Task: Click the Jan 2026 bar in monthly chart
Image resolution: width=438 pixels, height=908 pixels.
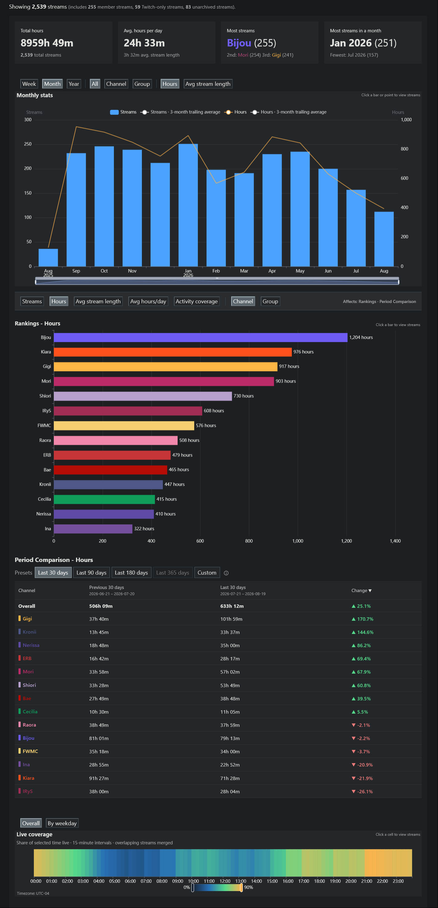Action: [x=188, y=205]
